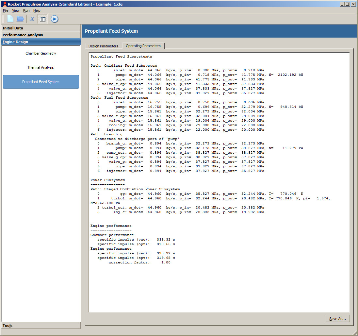
Task: Open the View menu
Action: tap(16, 10)
